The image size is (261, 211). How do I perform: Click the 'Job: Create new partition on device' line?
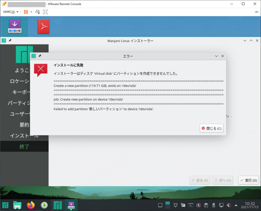coord(88,99)
